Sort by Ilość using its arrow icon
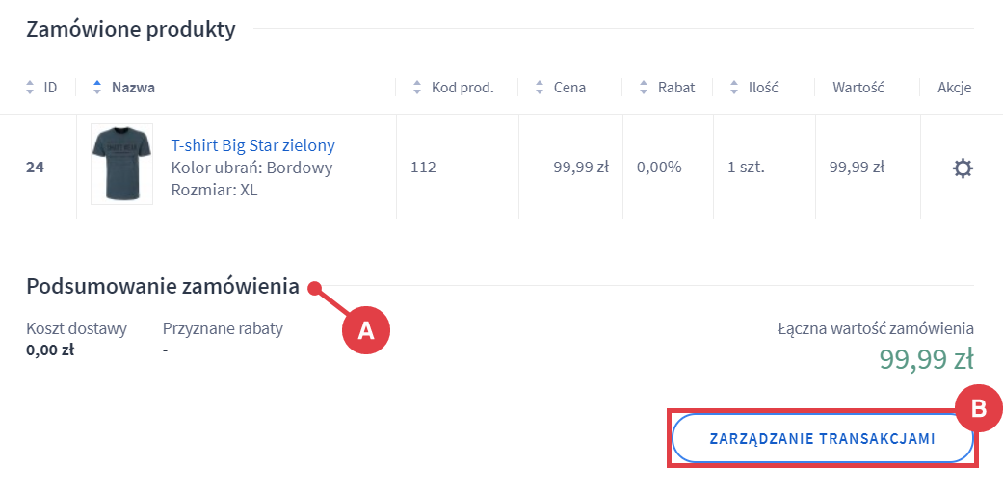Screen dimensions: 1003x492 (x=734, y=88)
